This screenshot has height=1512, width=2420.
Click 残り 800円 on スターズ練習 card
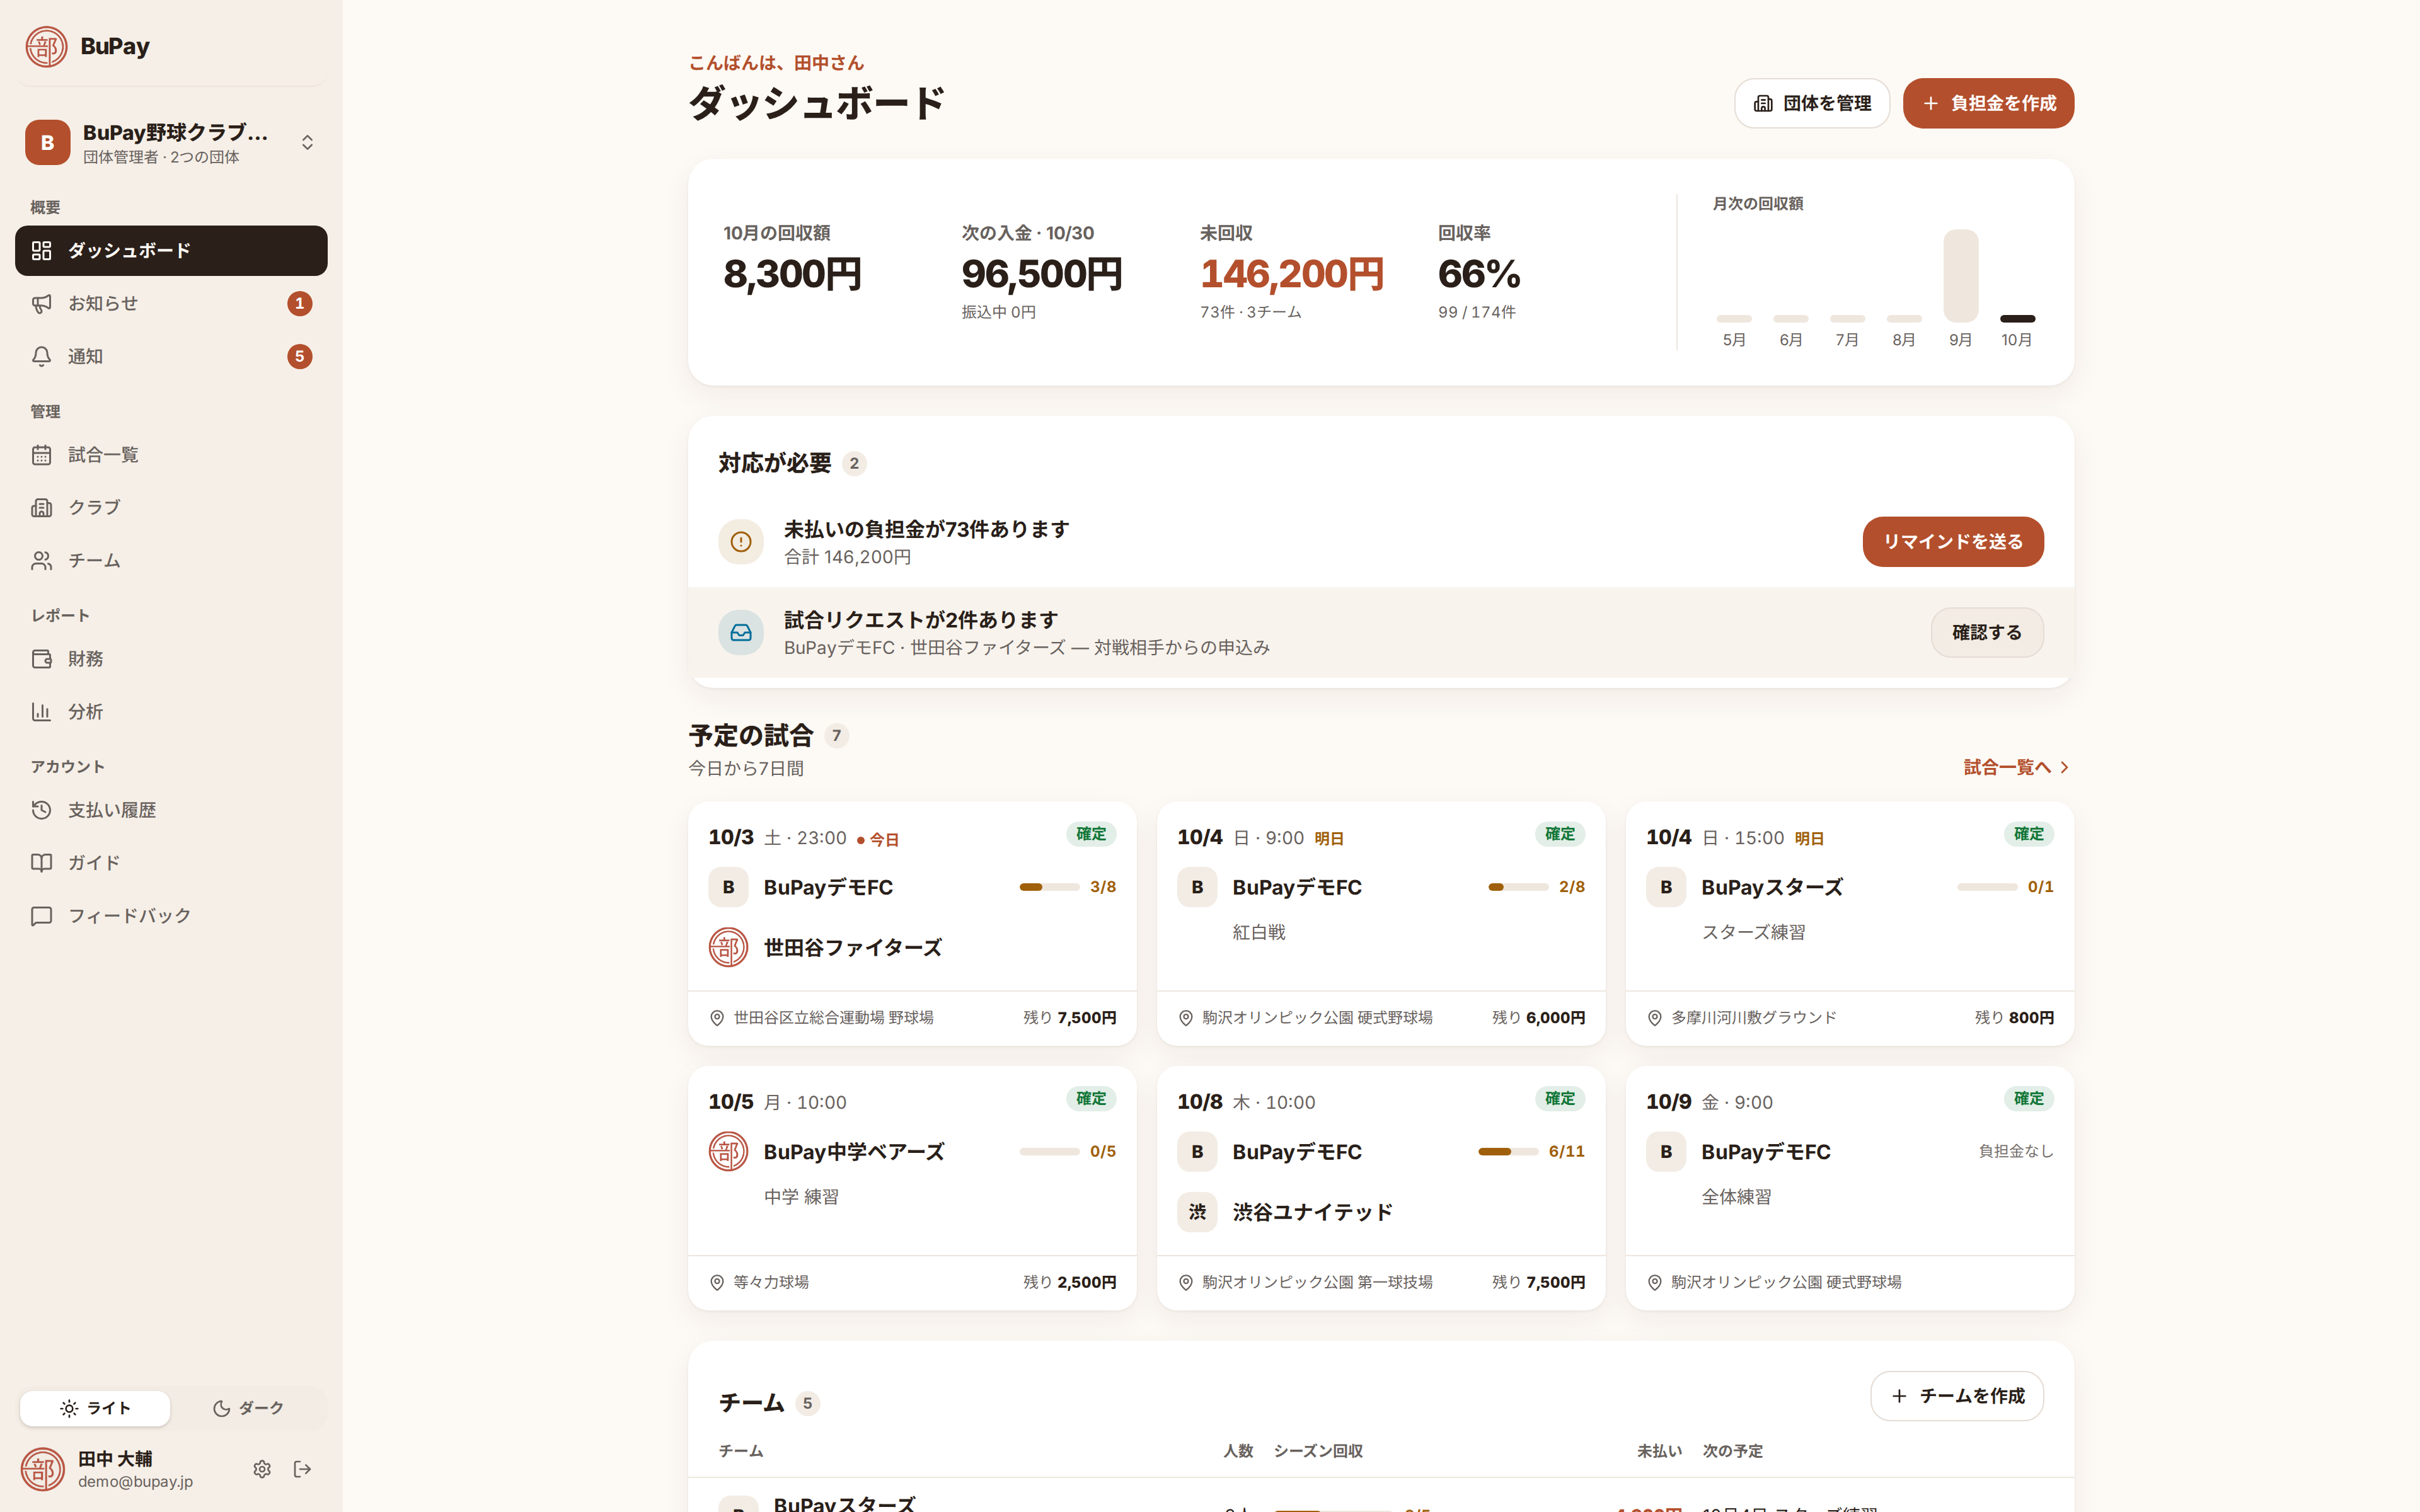coord(2013,1018)
